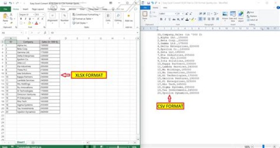Viewport: 280px width, 148px height.
Task: Switch to the Excel Data tab
Action: pyautogui.click(x=63, y=9)
